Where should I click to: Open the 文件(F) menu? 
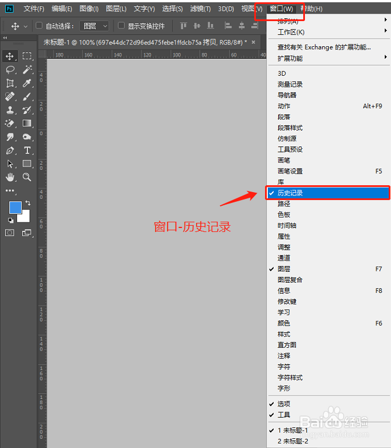point(34,9)
